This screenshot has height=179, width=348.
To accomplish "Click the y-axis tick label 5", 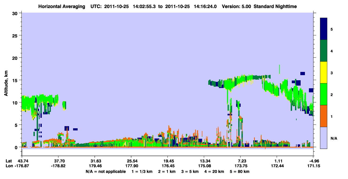I will 17,125.
